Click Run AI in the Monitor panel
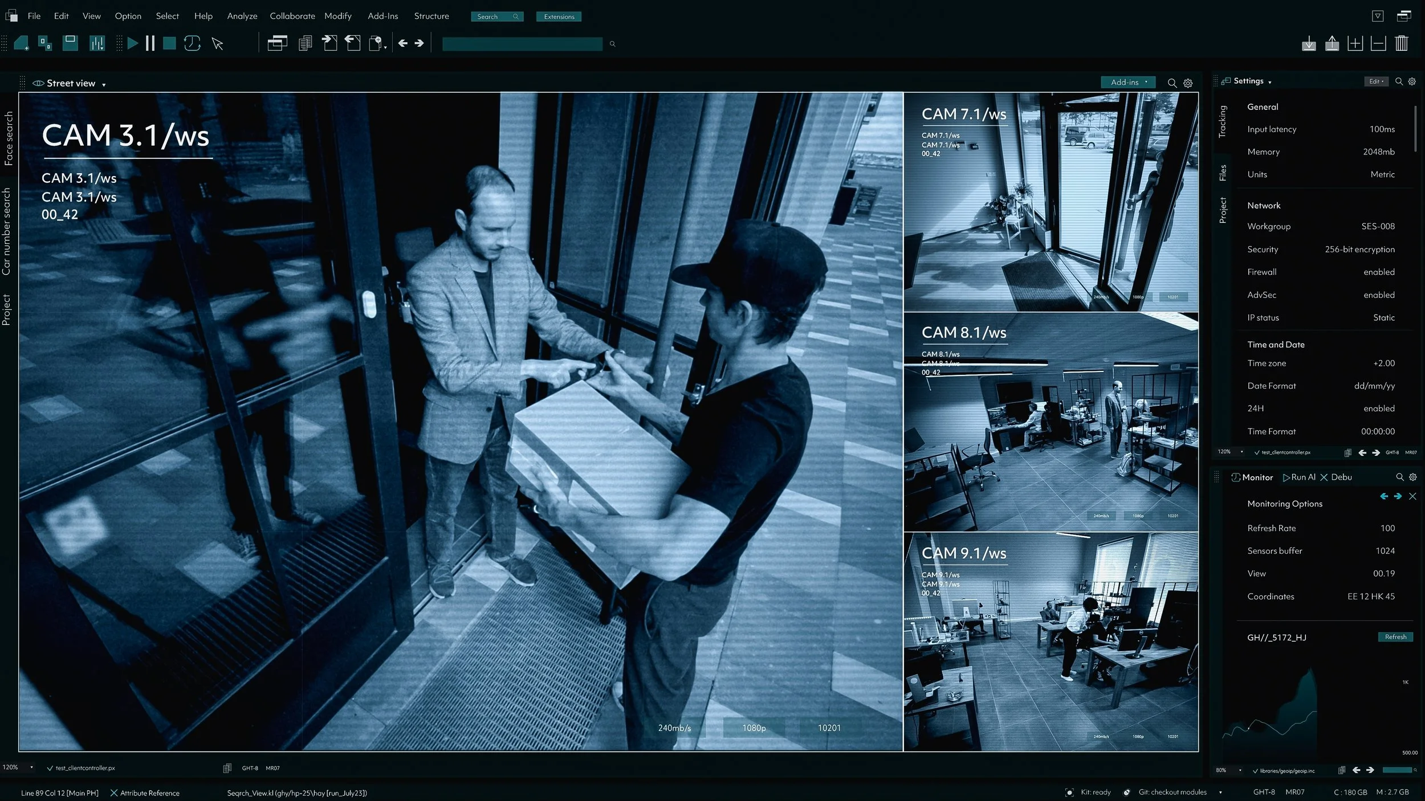This screenshot has width=1425, height=801. [1299, 477]
